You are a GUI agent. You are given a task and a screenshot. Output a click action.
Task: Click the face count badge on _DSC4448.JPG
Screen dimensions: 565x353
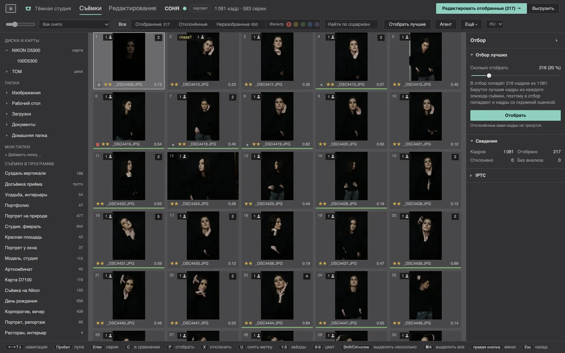(x=405, y=276)
